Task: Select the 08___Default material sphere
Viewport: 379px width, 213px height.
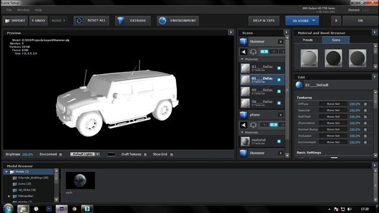Action: click(x=245, y=103)
